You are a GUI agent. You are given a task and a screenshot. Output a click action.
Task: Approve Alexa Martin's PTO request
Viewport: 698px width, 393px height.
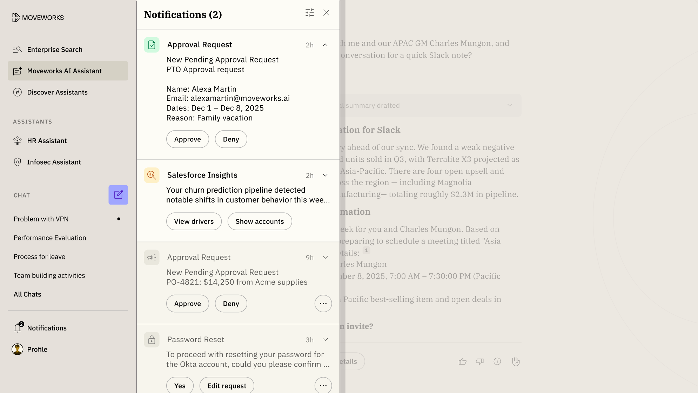pos(187,139)
